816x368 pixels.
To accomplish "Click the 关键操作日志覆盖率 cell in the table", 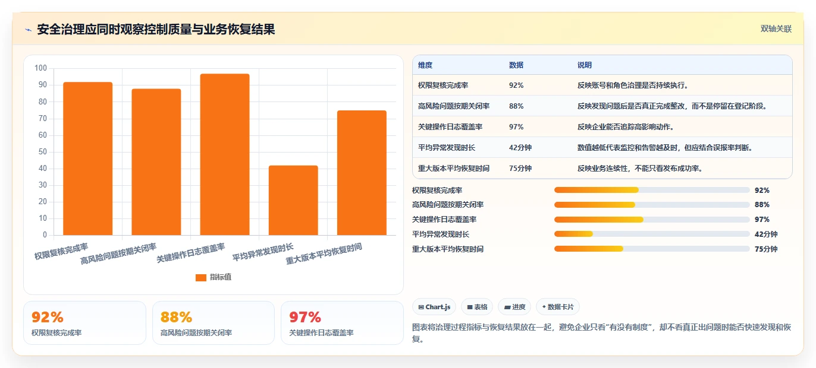I will click(x=450, y=126).
